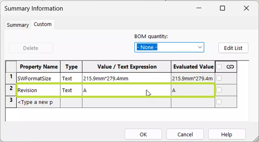Image resolution: width=259 pixels, height=142 pixels.
Task: Select the Custom tab
Action: [43, 24]
